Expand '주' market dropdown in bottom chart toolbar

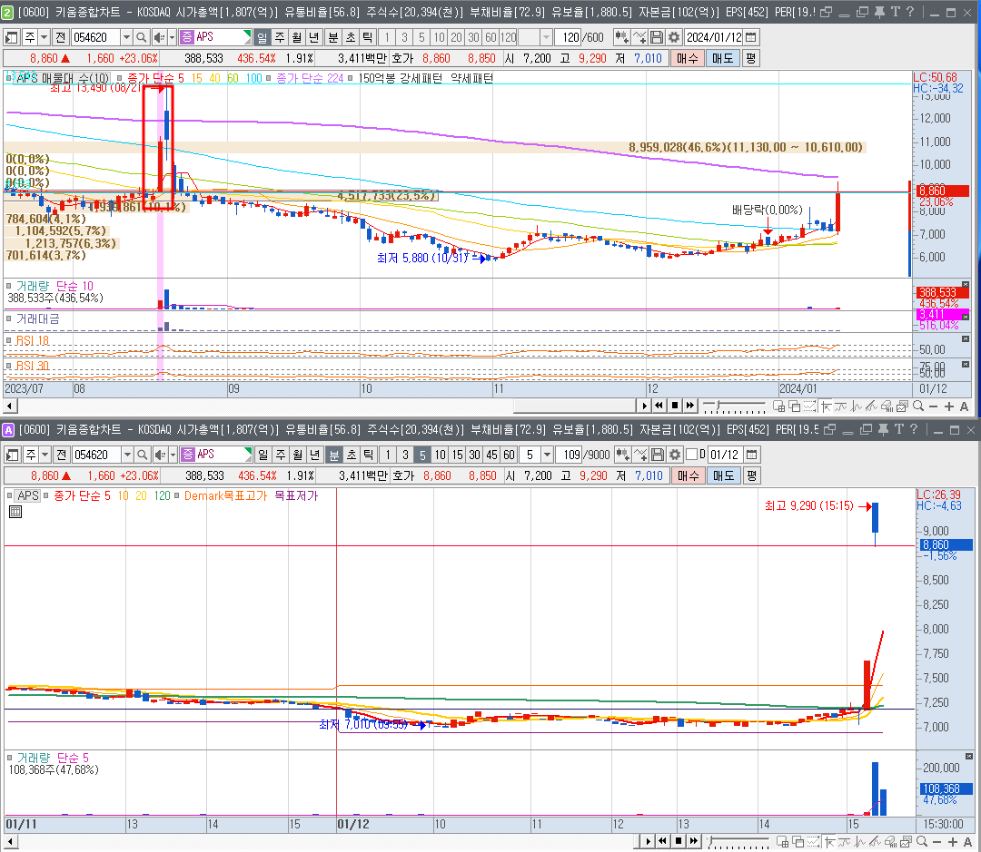pos(45,455)
